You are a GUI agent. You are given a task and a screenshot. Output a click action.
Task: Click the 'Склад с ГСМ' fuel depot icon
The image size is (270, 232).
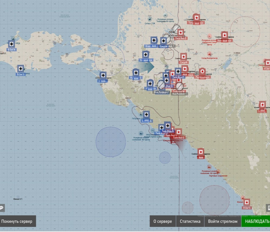[150, 19]
